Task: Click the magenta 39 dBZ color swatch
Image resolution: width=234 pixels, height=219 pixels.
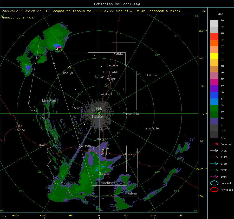Action: [x=214, y=82]
